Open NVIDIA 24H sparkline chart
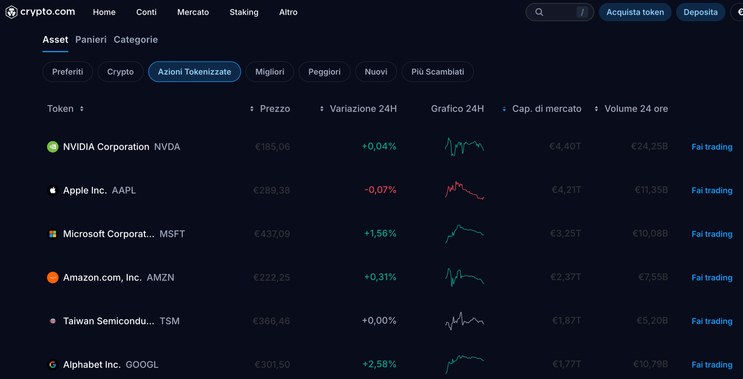Viewport: 743px width, 379px height. point(464,147)
